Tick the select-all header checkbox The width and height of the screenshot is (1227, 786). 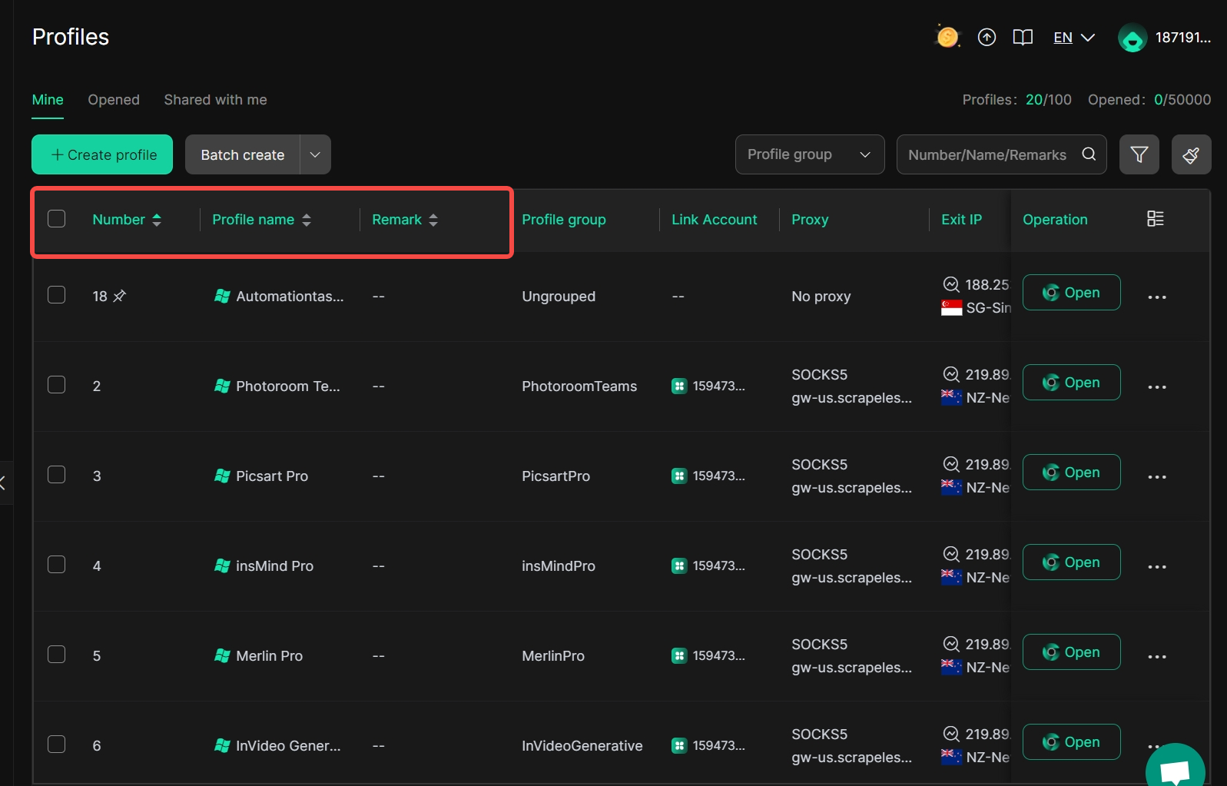click(56, 219)
